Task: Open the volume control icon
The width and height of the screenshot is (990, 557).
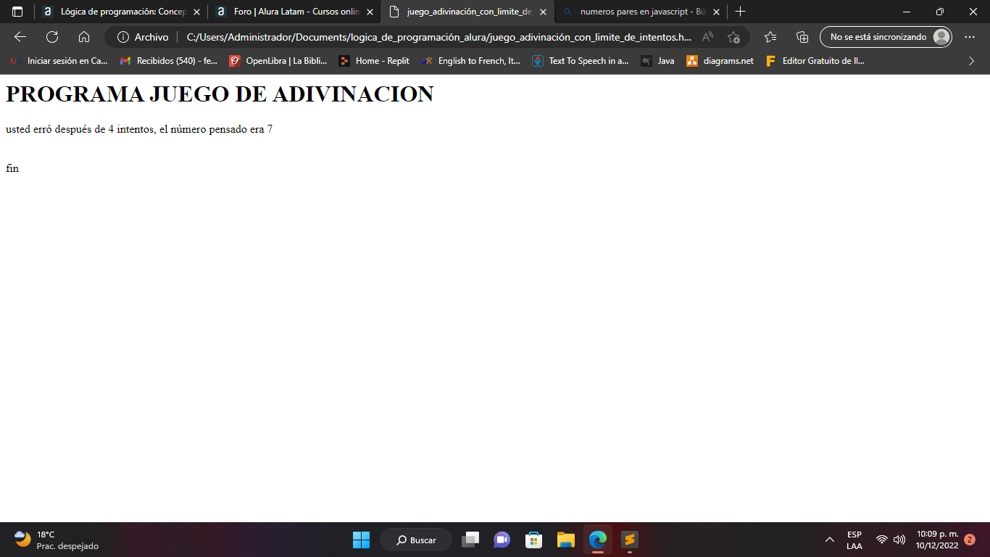Action: coord(899,540)
